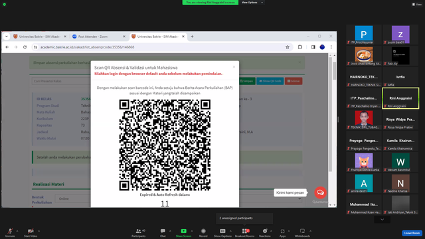Click the Realisasi Materi heading

coord(48,184)
